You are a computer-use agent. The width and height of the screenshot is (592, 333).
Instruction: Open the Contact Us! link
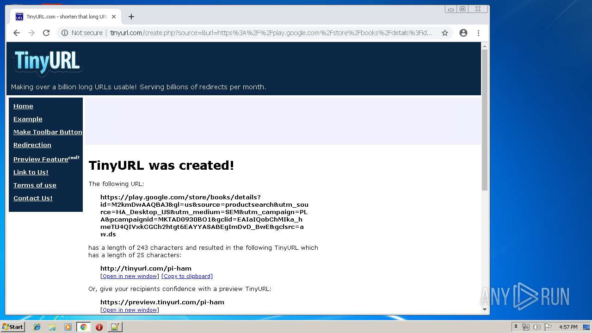click(33, 198)
